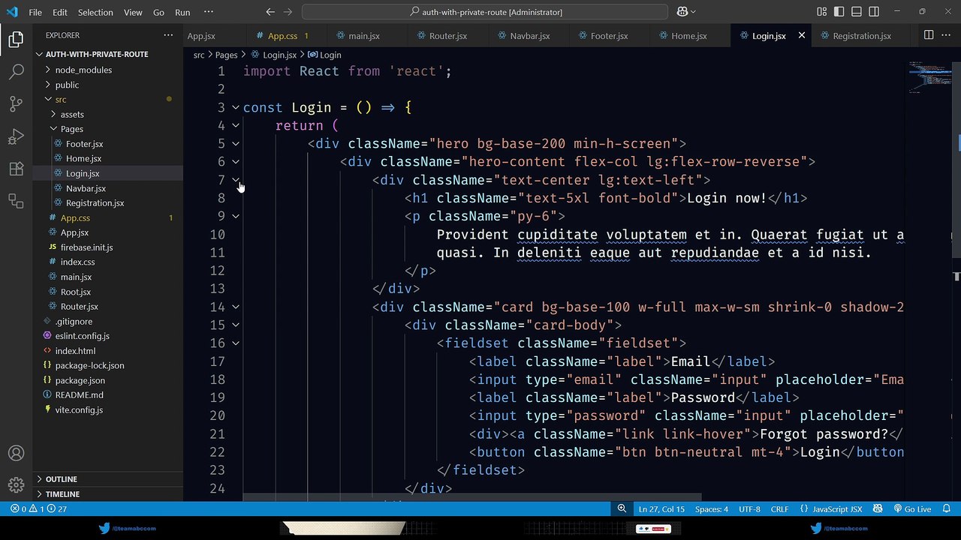Open the Copilot dropdown chevron
The height and width of the screenshot is (540, 961).
[x=693, y=12]
